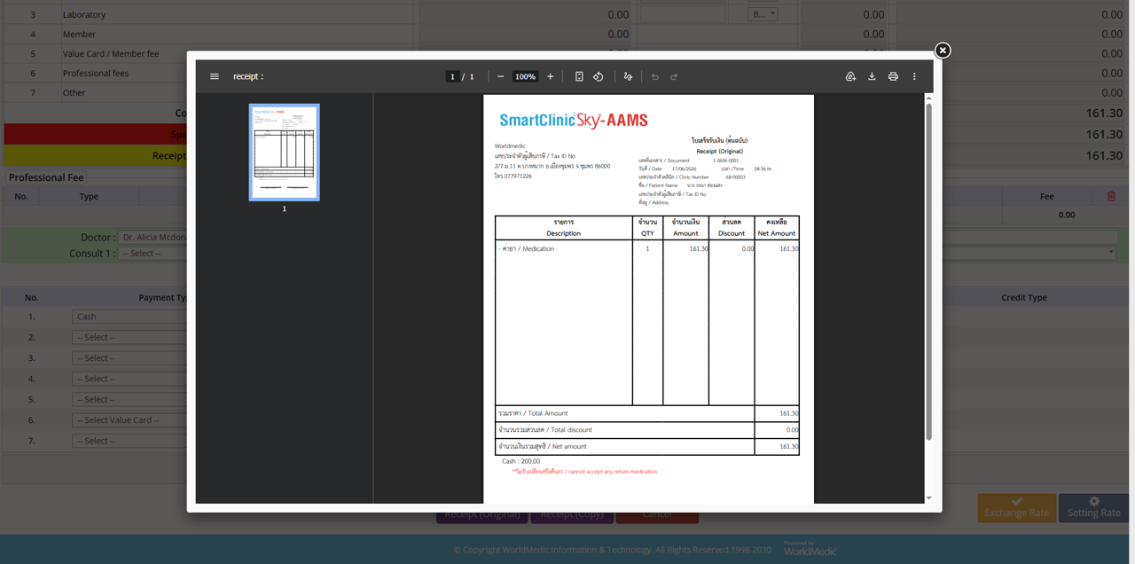Viewport: 1135px width, 564px height.
Task: Open the small B... dropdown in Laboratory row
Action: [x=763, y=14]
